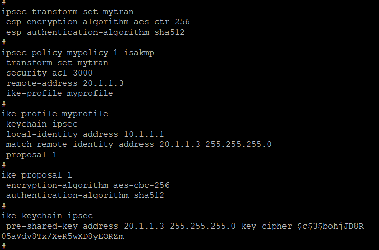
Task: Click the "remote-address 20.1.1.3" line
Action: pyautogui.click(x=64, y=83)
